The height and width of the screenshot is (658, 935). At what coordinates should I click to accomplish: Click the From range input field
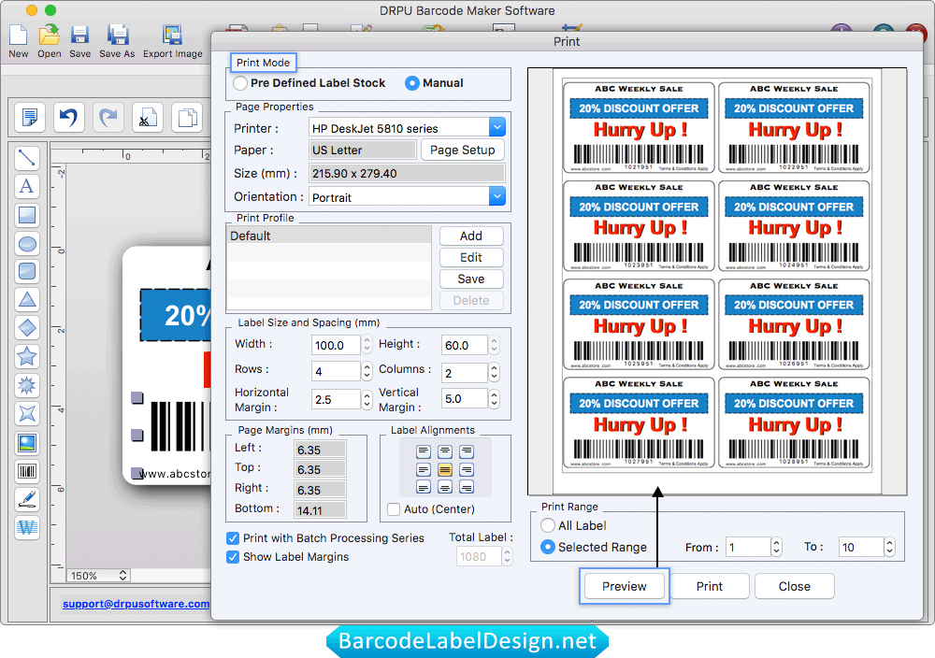(x=748, y=547)
